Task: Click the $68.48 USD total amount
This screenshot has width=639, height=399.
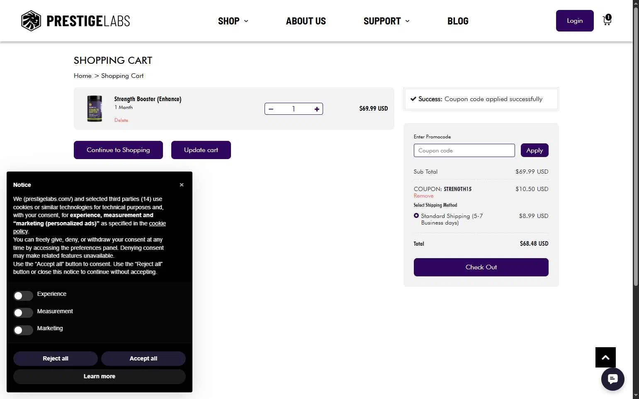Action: 534,244
